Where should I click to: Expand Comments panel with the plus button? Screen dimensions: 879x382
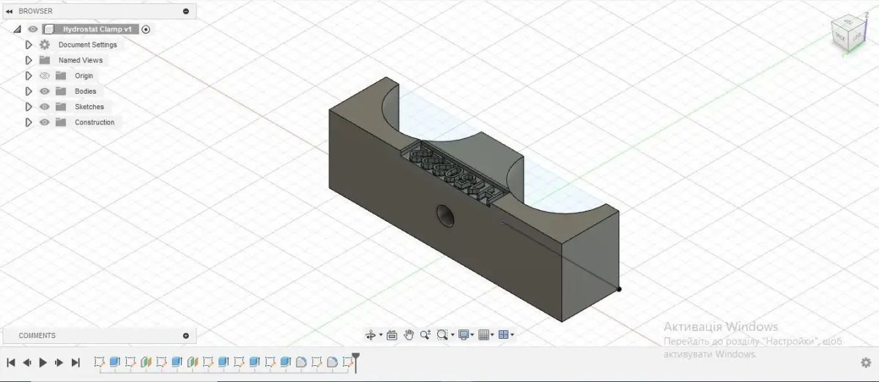click(186, 336)
